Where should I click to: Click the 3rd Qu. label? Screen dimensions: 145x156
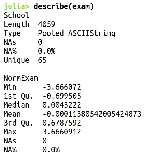18,123
